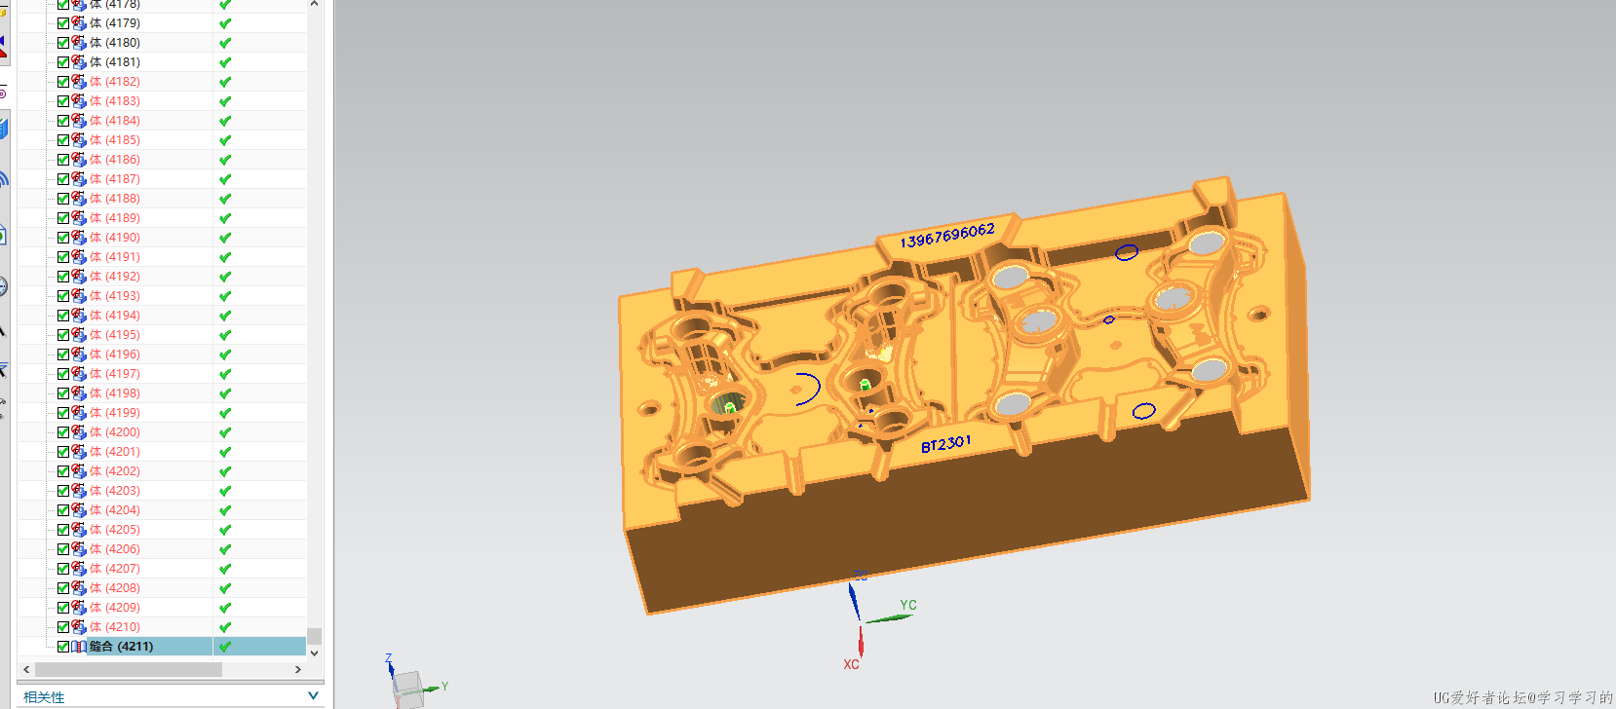Click the body feature icon for 体 (4187)
The height and width of the screenshot is (709, 1616).
79,179
